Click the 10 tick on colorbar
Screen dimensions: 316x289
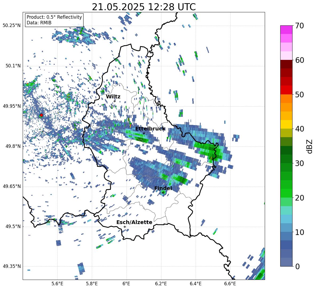pyautogui.click(x=299, y=232)
